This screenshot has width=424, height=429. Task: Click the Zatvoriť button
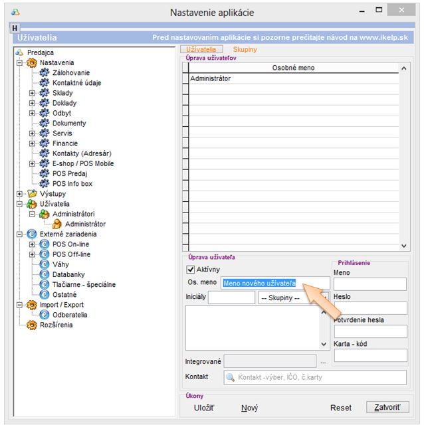387,407
